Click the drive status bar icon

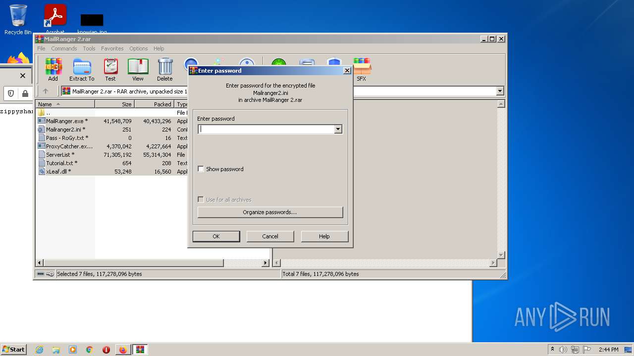point(41,274)
